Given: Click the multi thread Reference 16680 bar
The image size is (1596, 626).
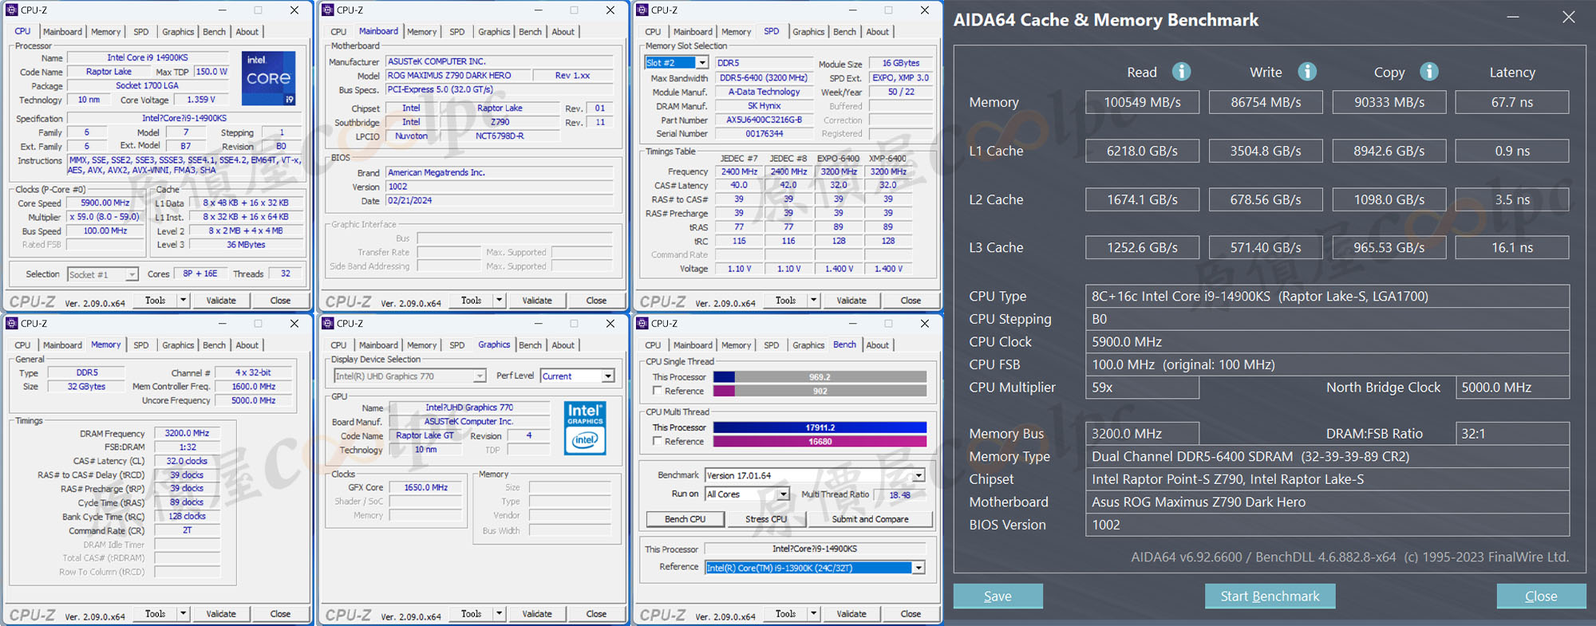Looking at the screenshot, I should (820, 441).
